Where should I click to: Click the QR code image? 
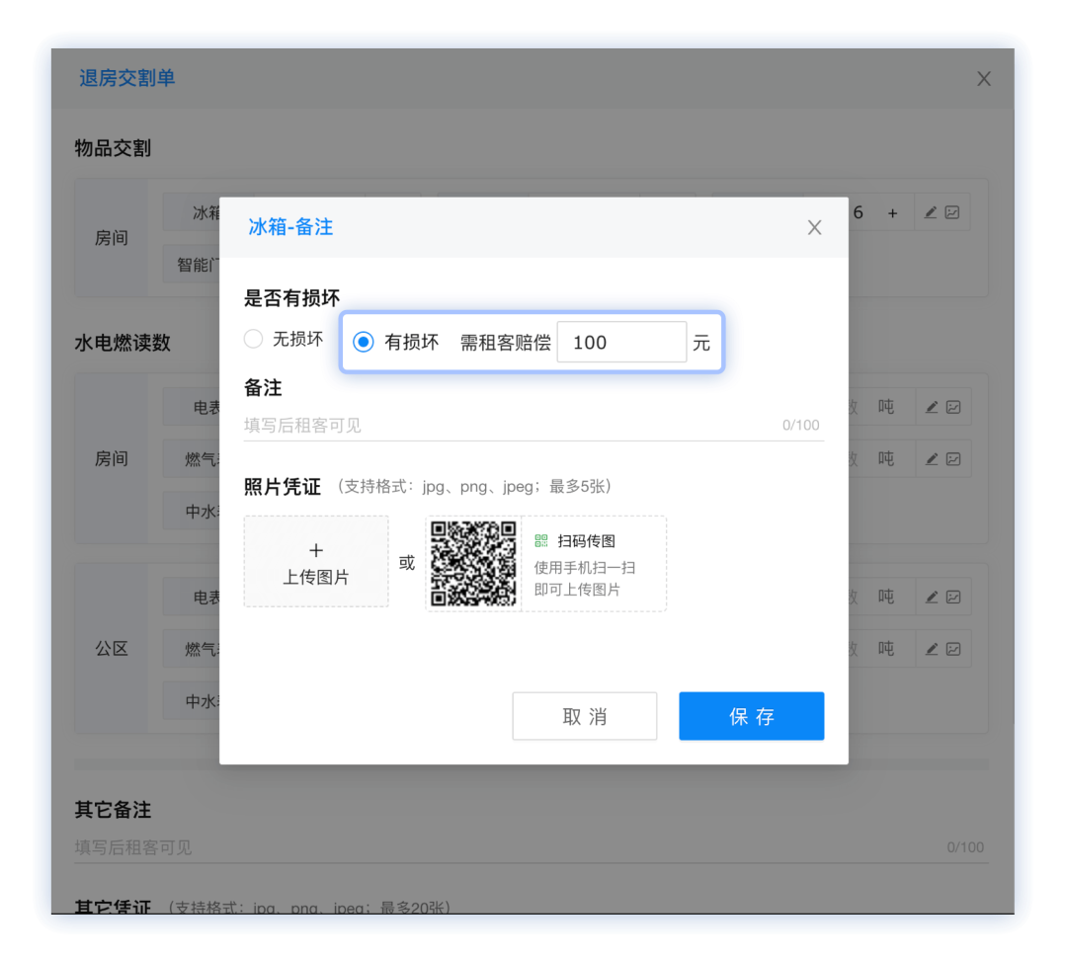473,563
